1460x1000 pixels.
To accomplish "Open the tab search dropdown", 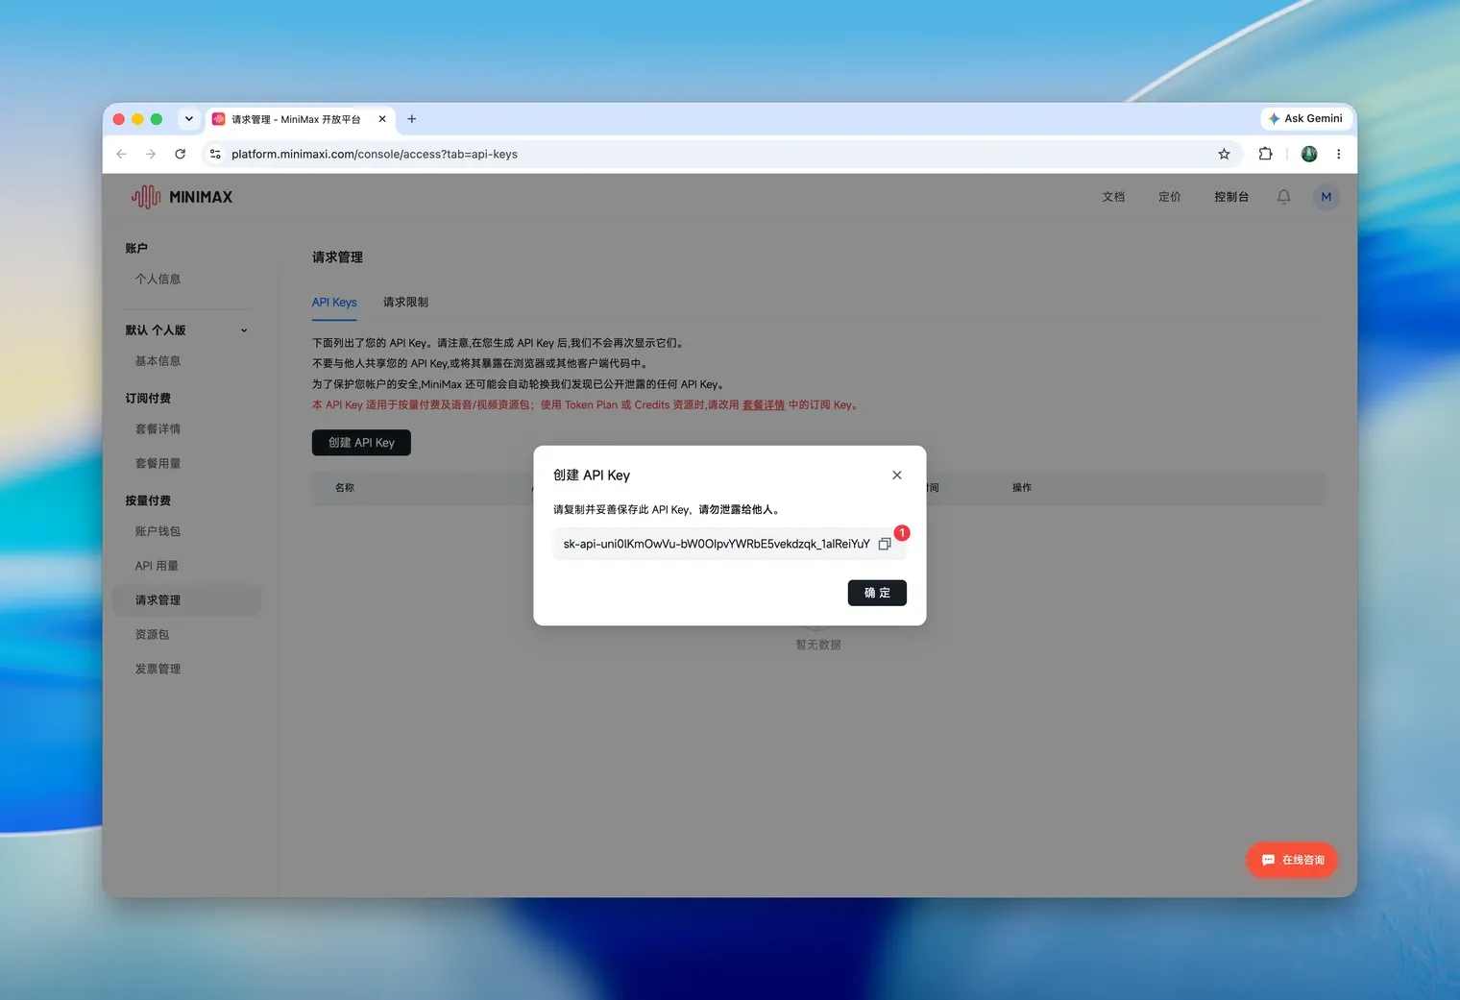I will 189,119.
